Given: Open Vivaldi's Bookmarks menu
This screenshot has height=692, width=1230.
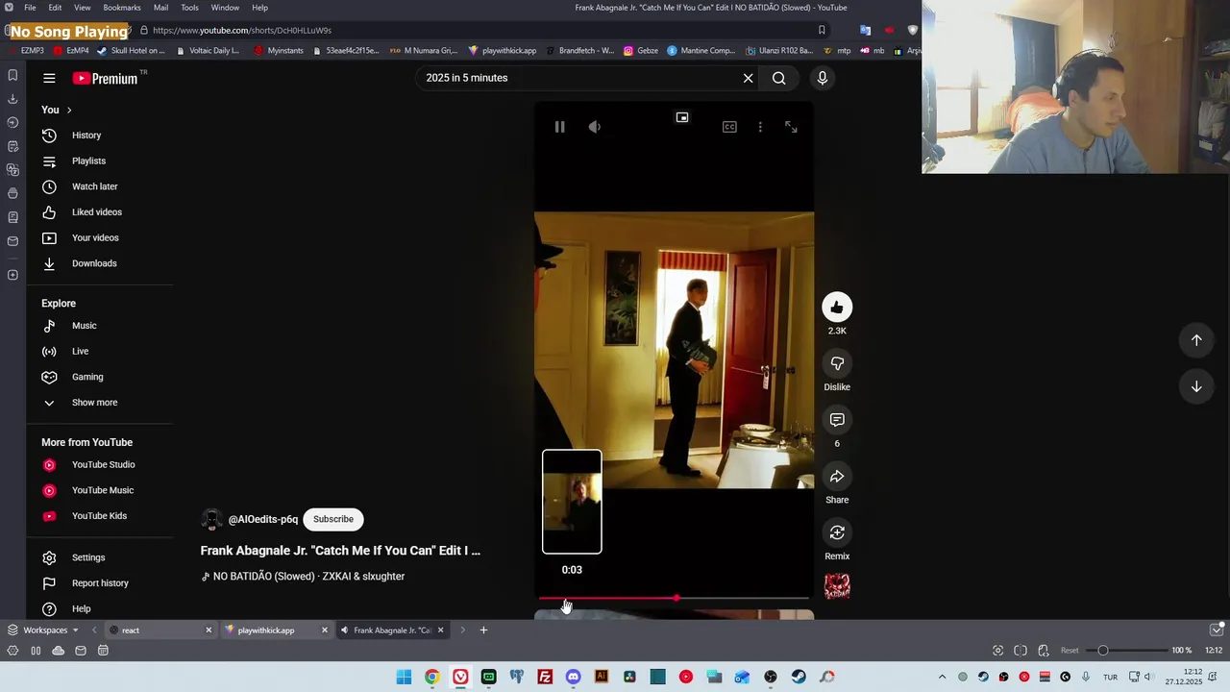Looking at the screenshot, I should click(122, 8).
